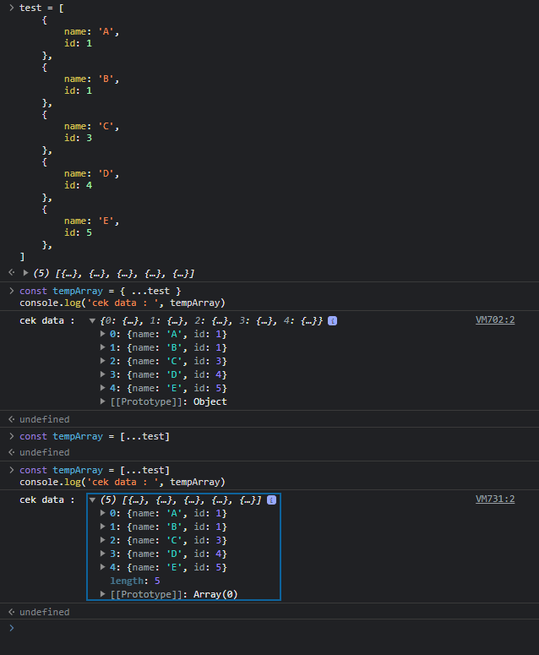539x655 pixels.
Task: Click the info icon beside the object preview
Action: click(x=332, y=321)
